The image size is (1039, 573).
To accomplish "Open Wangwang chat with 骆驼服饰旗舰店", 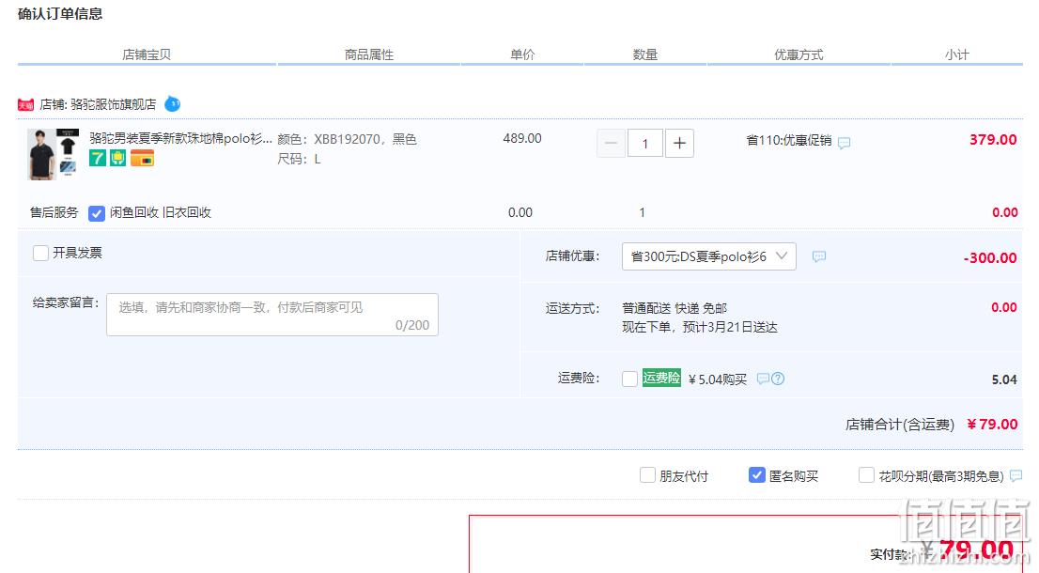I will [172, 104].
